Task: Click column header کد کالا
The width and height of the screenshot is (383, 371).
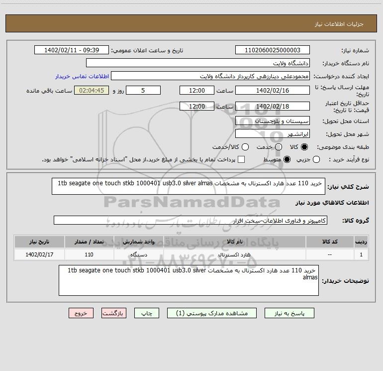Action: 330,242
